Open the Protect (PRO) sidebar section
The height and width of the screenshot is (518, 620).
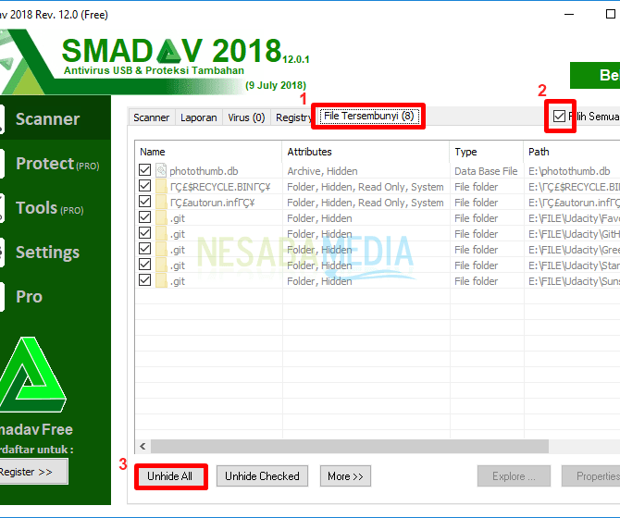[x=56, y=163]
